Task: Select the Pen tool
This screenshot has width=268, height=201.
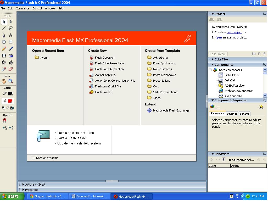Action: tap(4, 35)
